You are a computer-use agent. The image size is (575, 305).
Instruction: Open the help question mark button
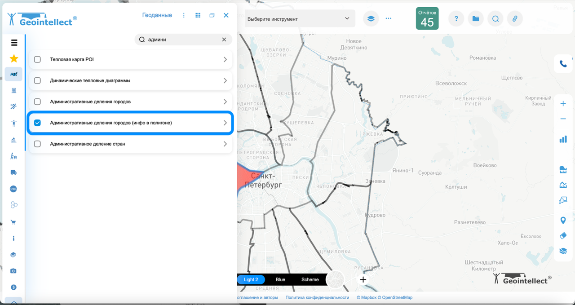click(x=456, y=19)
